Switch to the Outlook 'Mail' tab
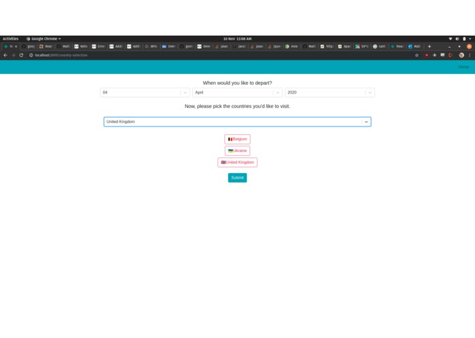This screenshot has height=338, width=475. click(x=415, y=47)
